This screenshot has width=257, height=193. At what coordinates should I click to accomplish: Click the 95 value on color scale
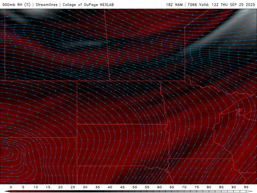pyautogui.click(x=246, y=187)
